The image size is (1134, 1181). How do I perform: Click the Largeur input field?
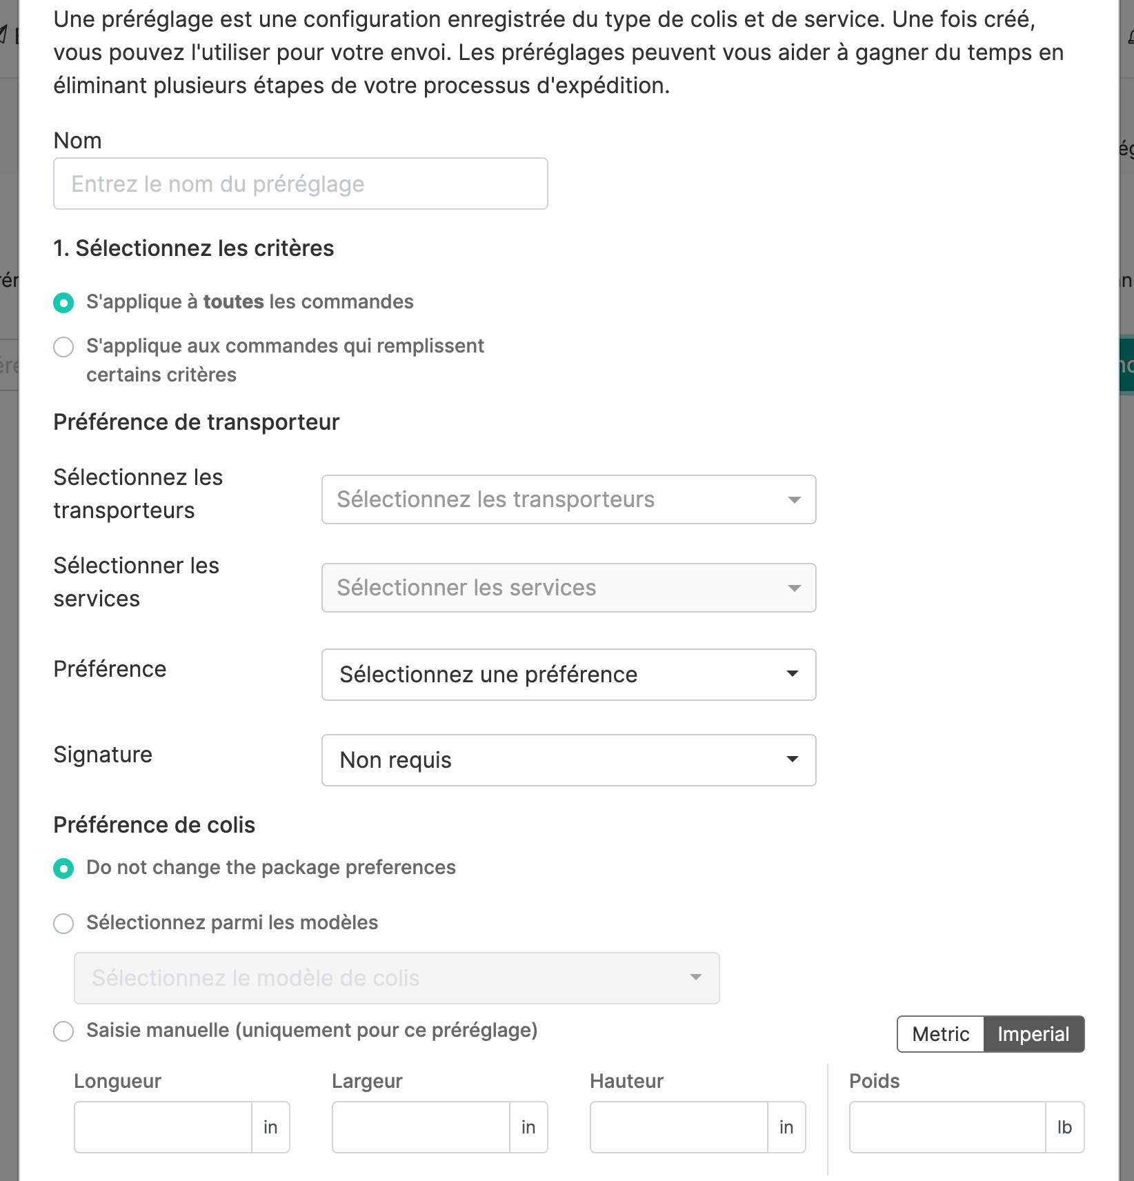coord(421,1127)
